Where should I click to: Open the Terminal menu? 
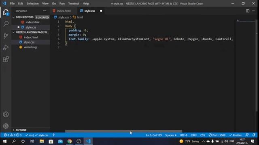tap(74, 4)
